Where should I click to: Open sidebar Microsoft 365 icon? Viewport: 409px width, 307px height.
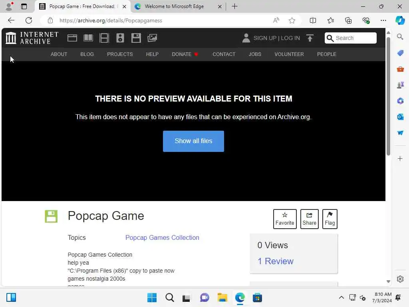click(x=400, y=101)
